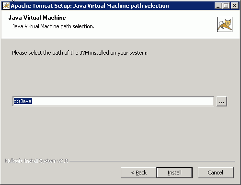Cancel the Tomcat setup
This screenshot has height=185, width=241.
[x=216, y=173]
